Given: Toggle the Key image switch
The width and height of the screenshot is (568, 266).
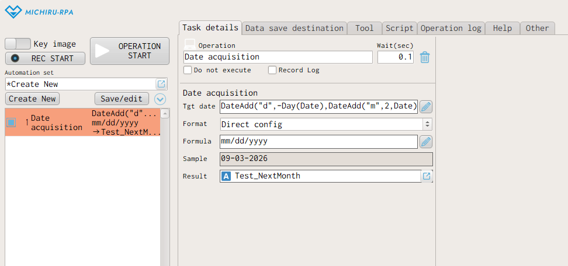Looking at the screenshot, I should point(18,44).
